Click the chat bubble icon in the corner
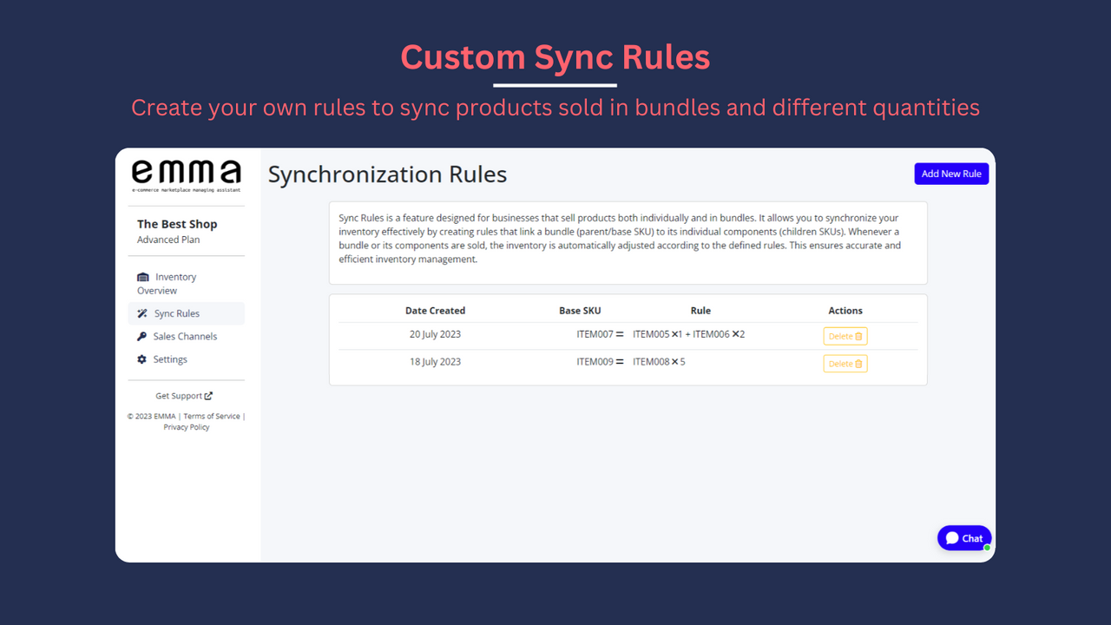 [x=951, y=537]
